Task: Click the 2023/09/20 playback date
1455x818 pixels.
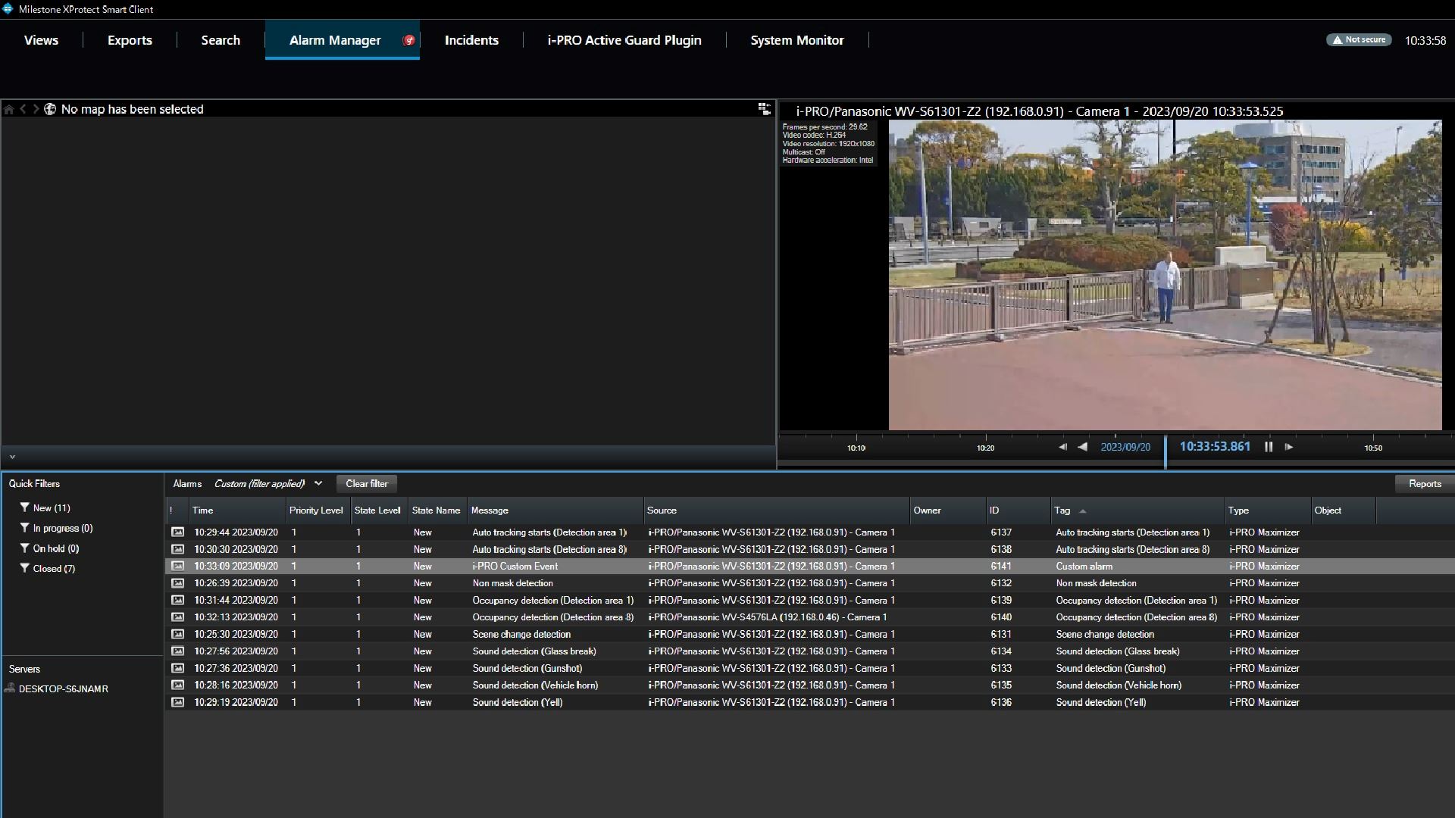Action: [x=1125, y=447]
